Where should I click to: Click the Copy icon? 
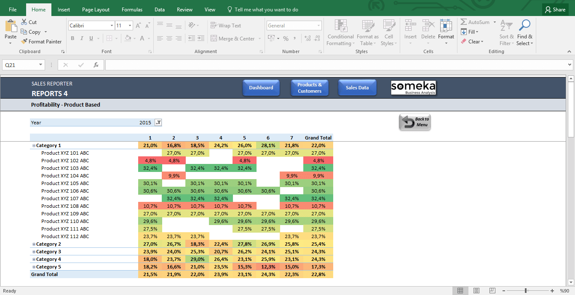(x=24, y=32)
